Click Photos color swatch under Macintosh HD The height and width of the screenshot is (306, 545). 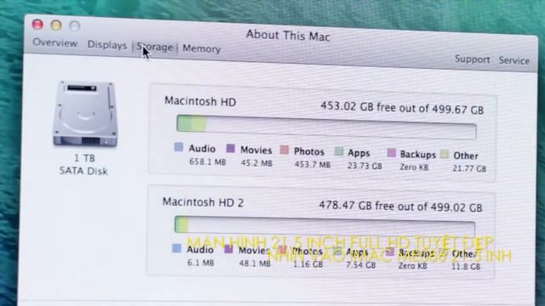(x=284, y=150)
